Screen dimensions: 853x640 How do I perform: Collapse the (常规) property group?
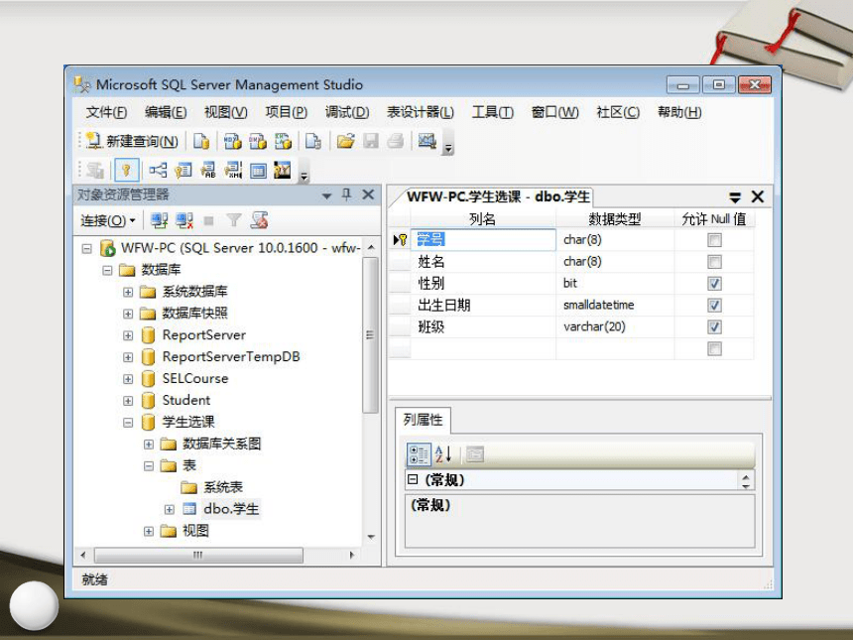click(x=413, y=479)
